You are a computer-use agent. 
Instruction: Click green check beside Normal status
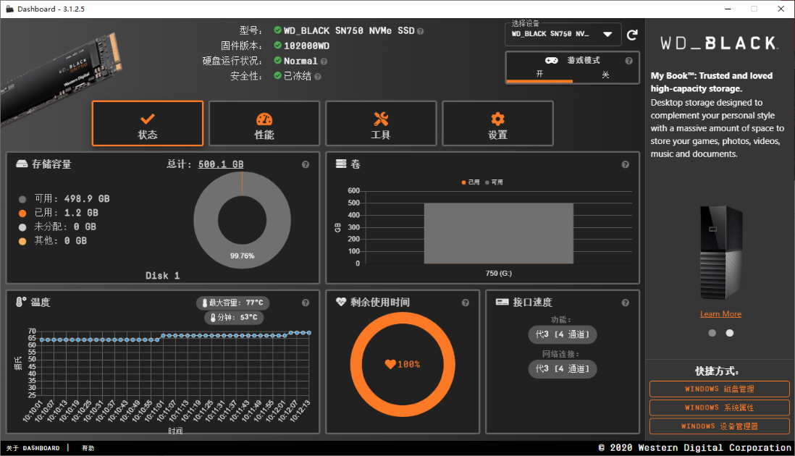(278, 60)
